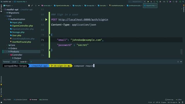Select SignUpController.php in project tree
185x104 pixels.
[x=23, y=29]
